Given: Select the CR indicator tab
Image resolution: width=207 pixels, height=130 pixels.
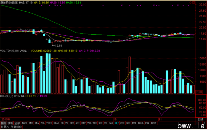Looking at the screenshot, I should [x=62, y=123].
